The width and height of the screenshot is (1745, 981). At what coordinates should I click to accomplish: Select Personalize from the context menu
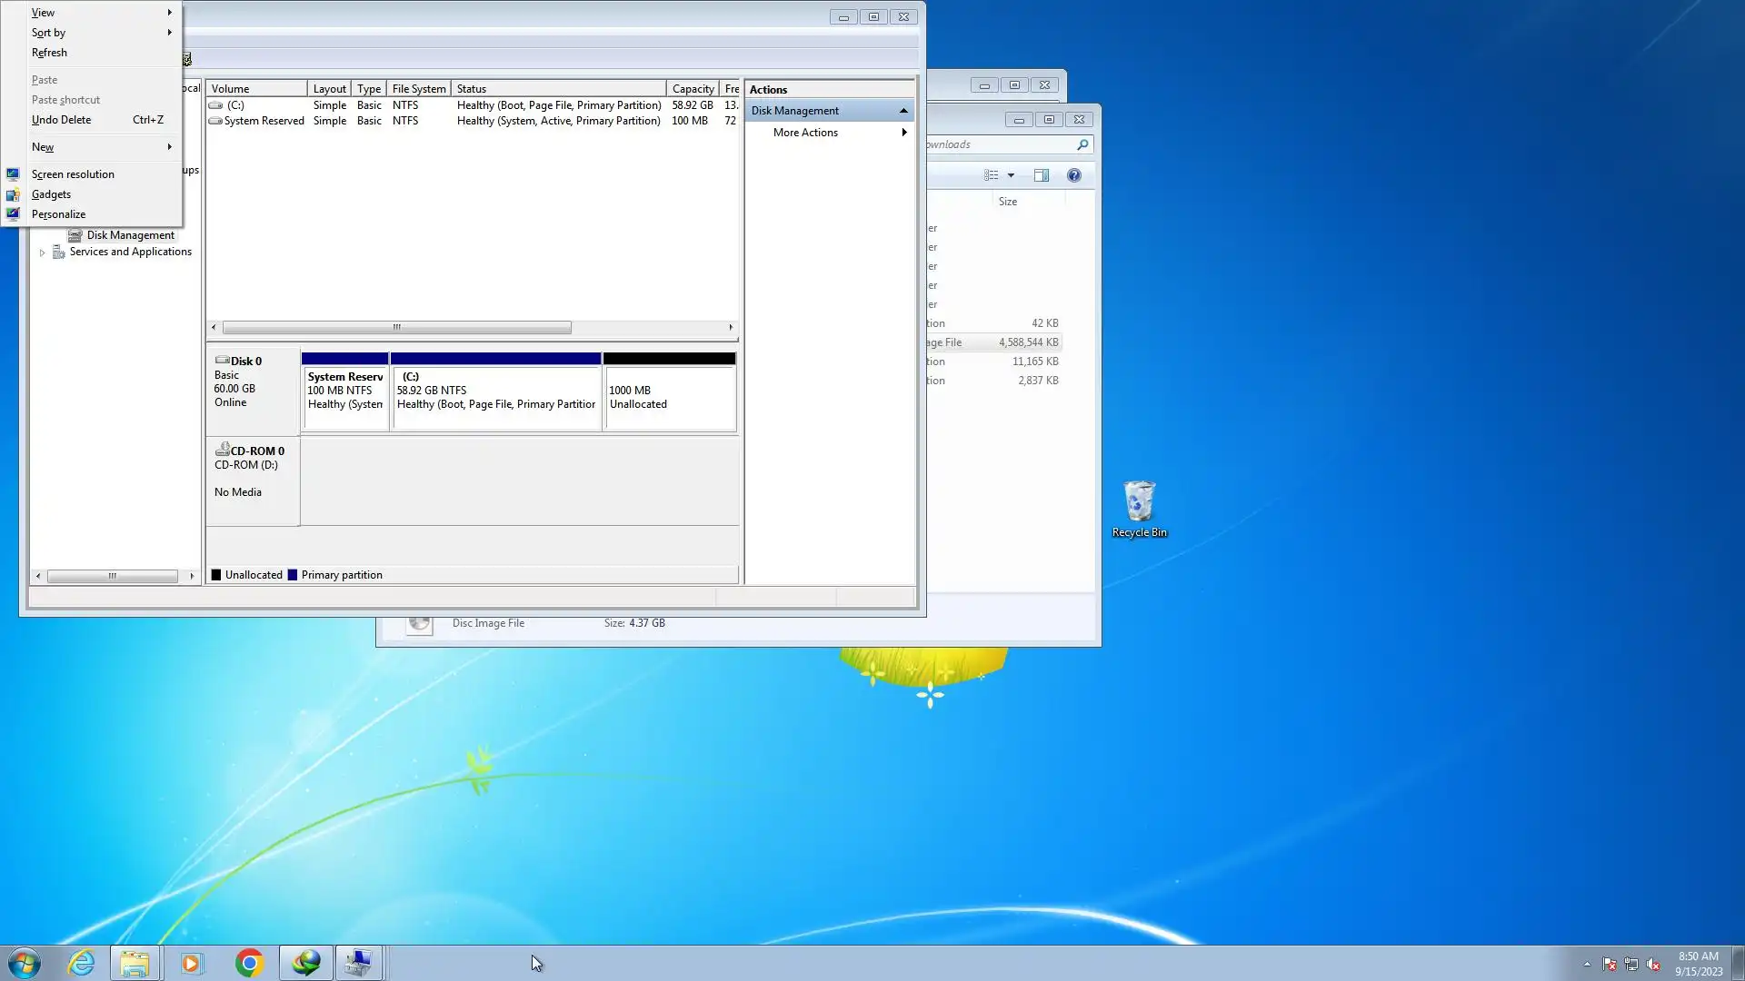click(x=58, y=214)
